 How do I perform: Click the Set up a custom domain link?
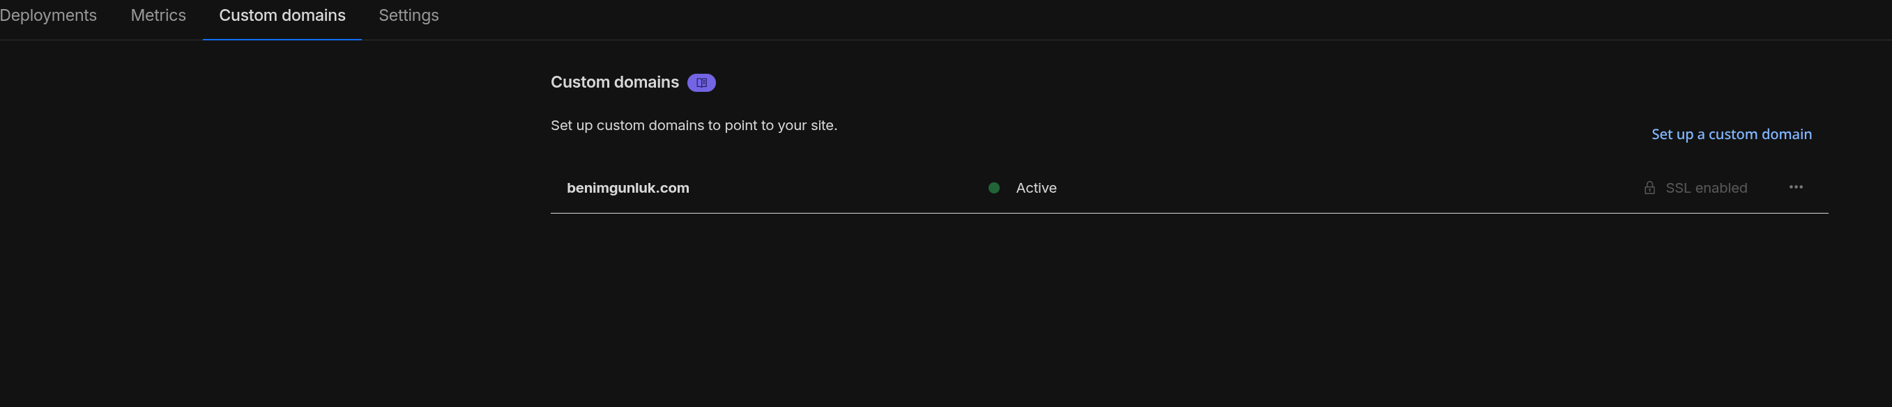pos(1731,134)
